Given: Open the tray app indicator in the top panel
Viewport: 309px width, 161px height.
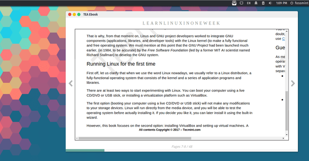Looking at the screenshot, I should [234, 3].
